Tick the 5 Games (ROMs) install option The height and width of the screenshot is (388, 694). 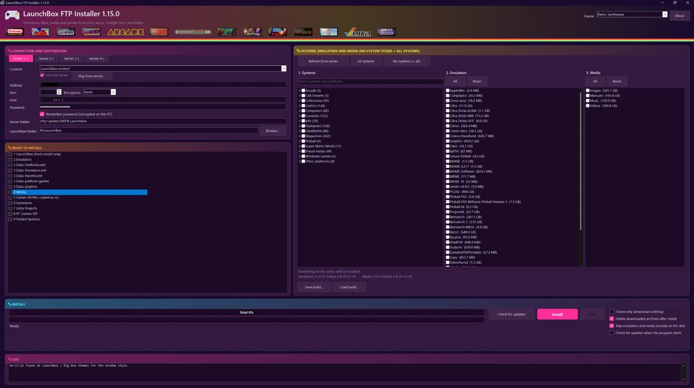click(10, 197)
